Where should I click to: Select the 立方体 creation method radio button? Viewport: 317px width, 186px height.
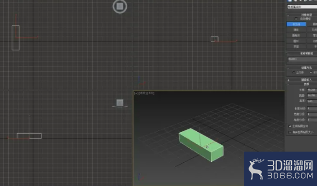tap(294, 73)
